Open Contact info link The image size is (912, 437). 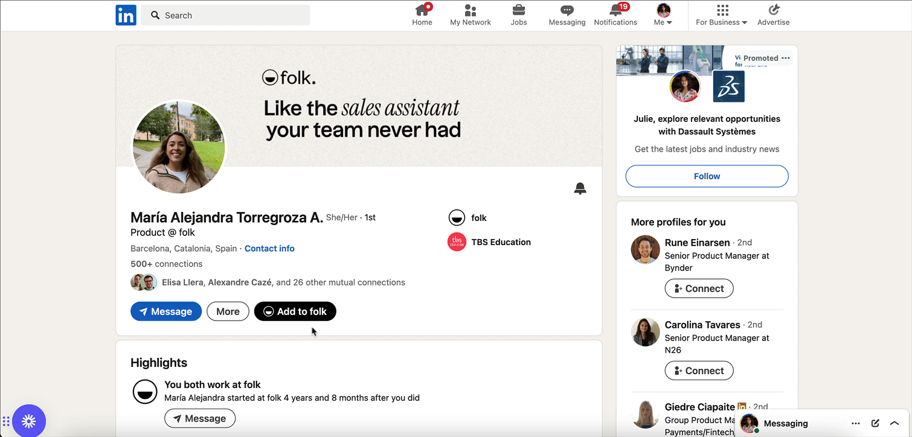pos(269,248)
